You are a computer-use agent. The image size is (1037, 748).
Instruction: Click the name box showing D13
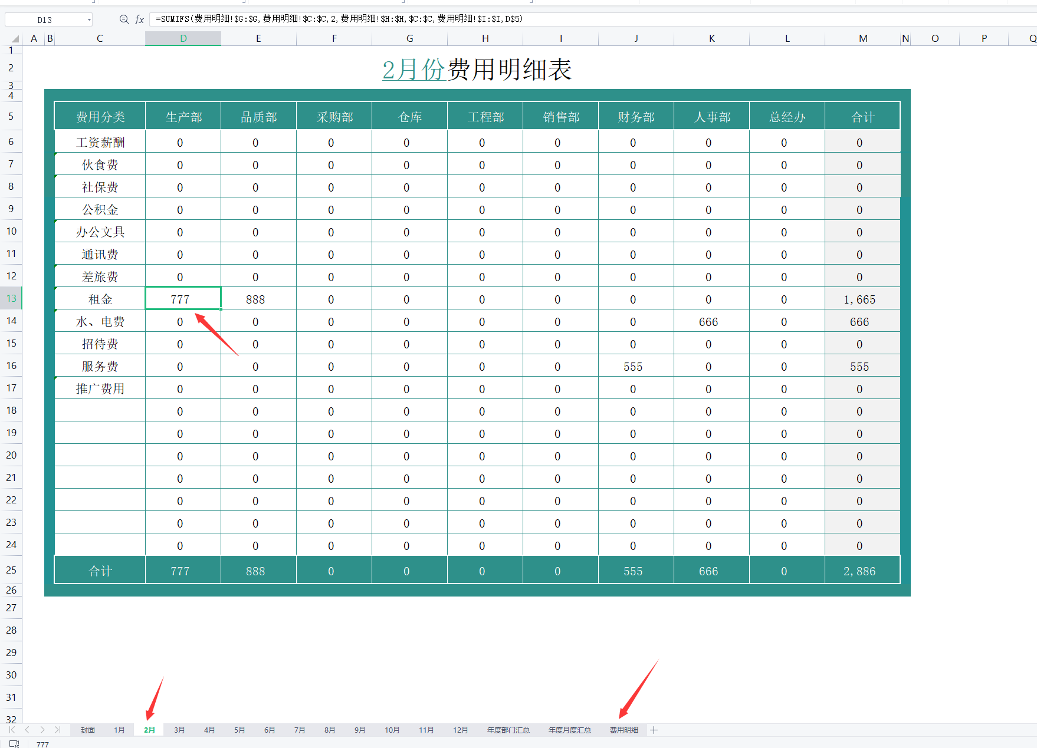pyautogui.click(x=44, y=20)
